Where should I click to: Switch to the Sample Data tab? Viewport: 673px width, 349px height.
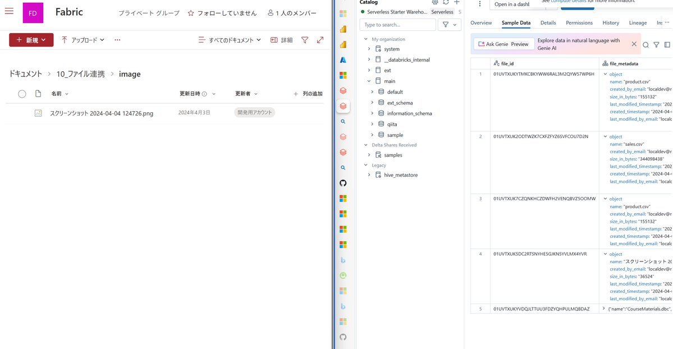pyautogui.click(x=516, y=23)
